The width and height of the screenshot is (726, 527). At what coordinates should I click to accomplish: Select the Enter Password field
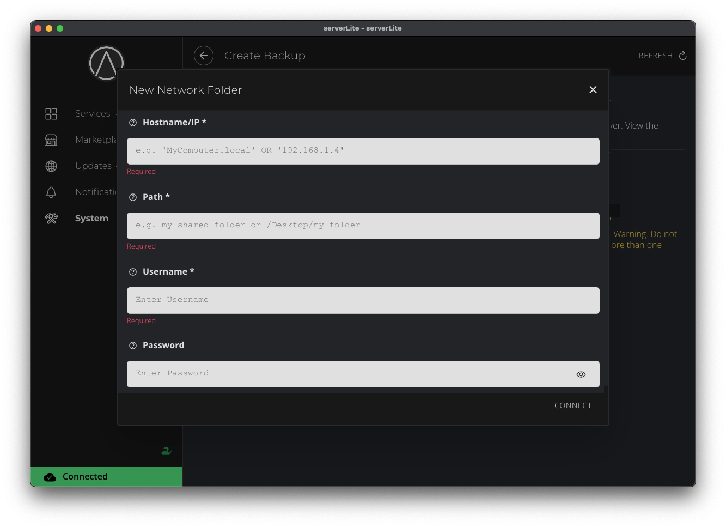[x=349, y=374]
